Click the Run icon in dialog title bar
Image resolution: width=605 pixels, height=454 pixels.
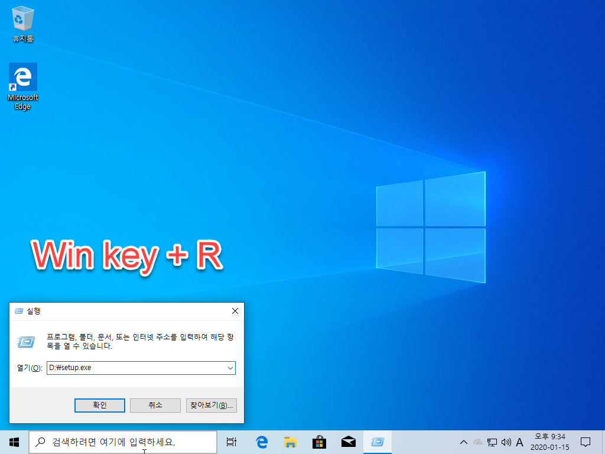(x=19, y=311)
